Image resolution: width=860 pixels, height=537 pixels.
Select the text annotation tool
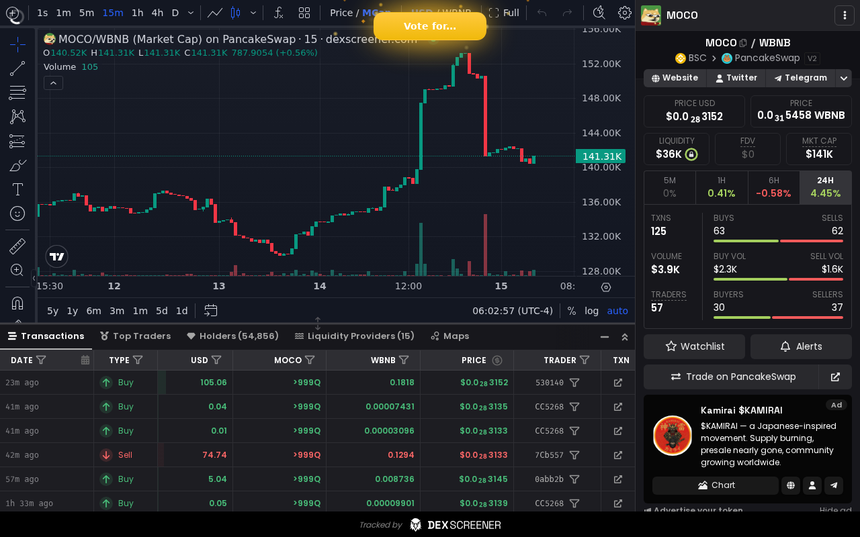click(x=17, y=189)
